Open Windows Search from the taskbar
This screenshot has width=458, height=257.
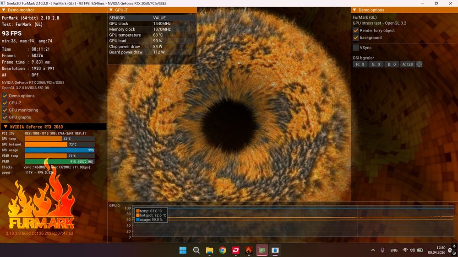pyautogui.click(x=196, y=250)
